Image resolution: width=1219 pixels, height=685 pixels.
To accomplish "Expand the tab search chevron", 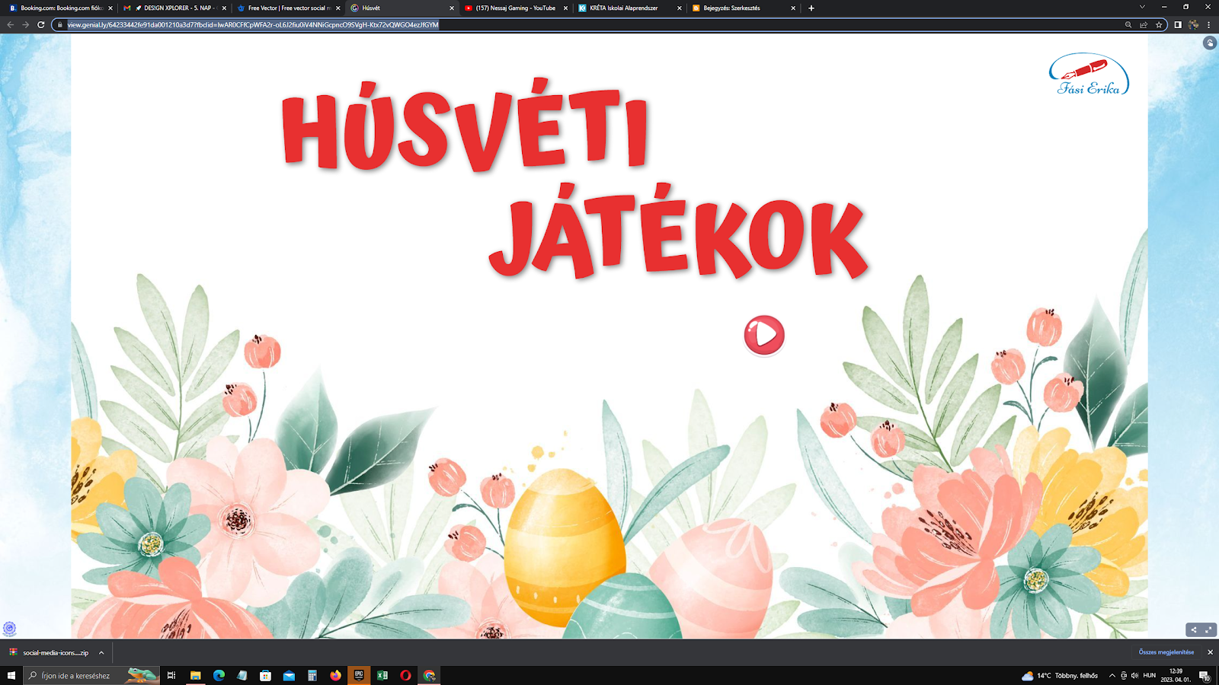I will [1142, 8].
